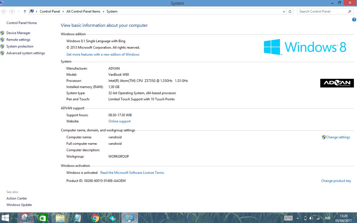
Task: Click the volume speaker icon in the tray
Action: point(311,218)
